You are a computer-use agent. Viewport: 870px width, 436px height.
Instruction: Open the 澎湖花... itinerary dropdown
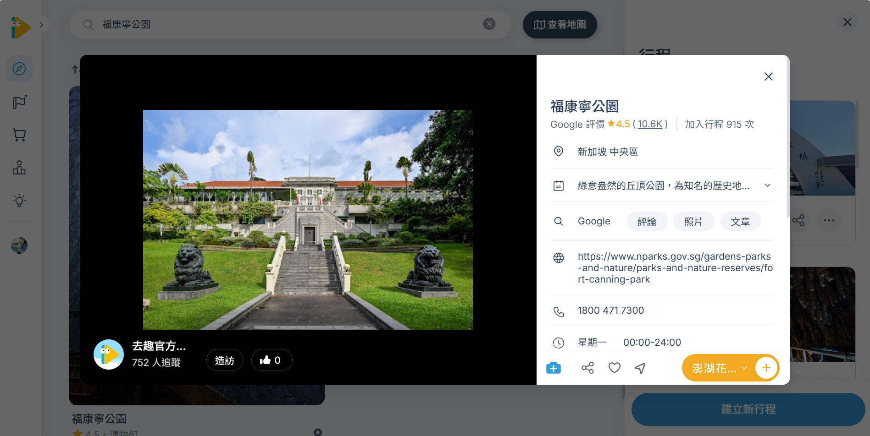[719, 368]
